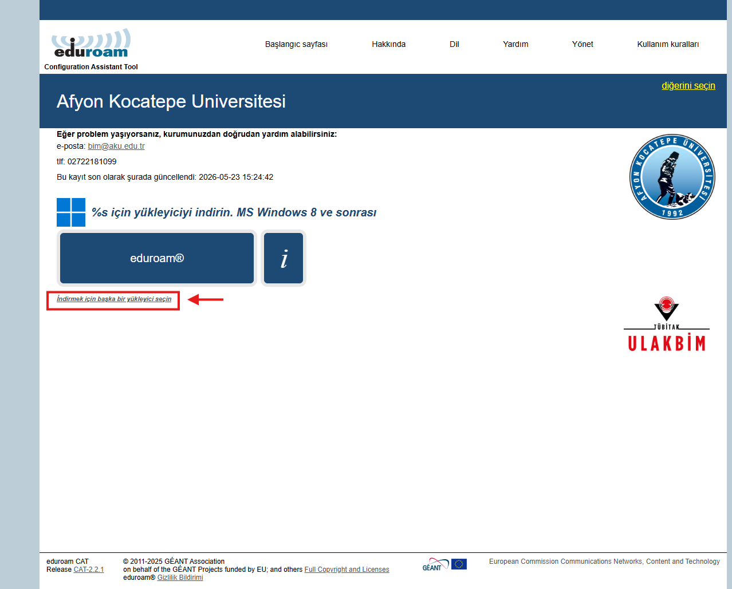Download the eduroam® installer
This screenshot has height=589, width=732.
pos(157,258)
